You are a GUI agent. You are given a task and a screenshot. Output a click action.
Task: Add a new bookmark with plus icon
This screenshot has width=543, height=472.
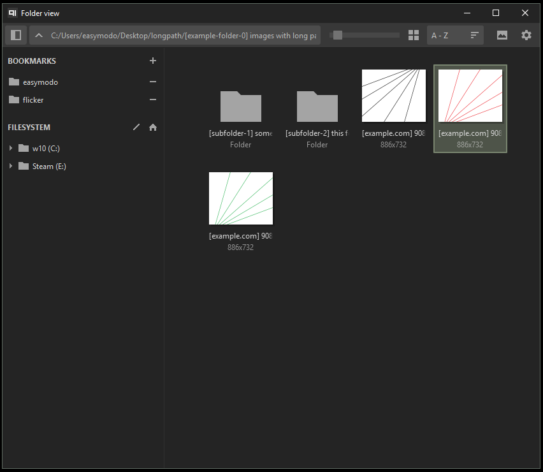(153, 61)
